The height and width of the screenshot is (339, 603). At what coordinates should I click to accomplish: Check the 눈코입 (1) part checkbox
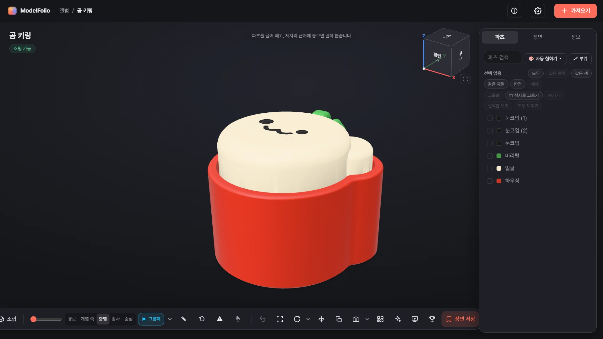(490, 118)
